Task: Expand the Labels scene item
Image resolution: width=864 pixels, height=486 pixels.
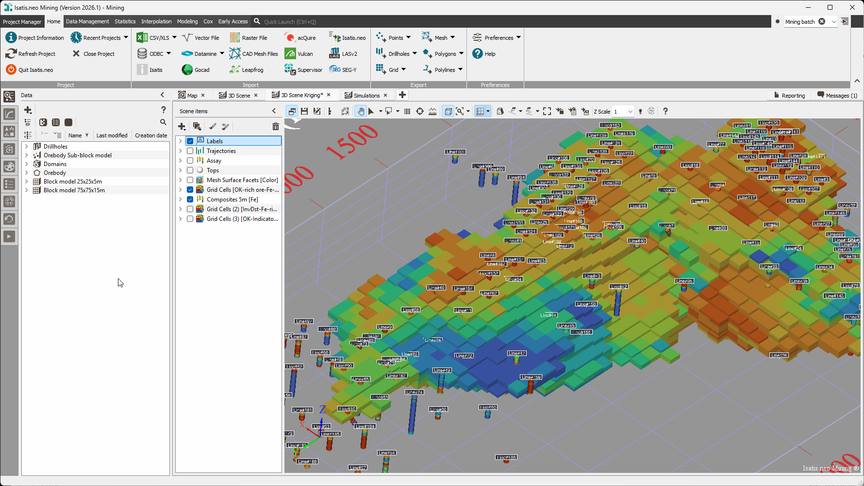Action: point(181,141)
